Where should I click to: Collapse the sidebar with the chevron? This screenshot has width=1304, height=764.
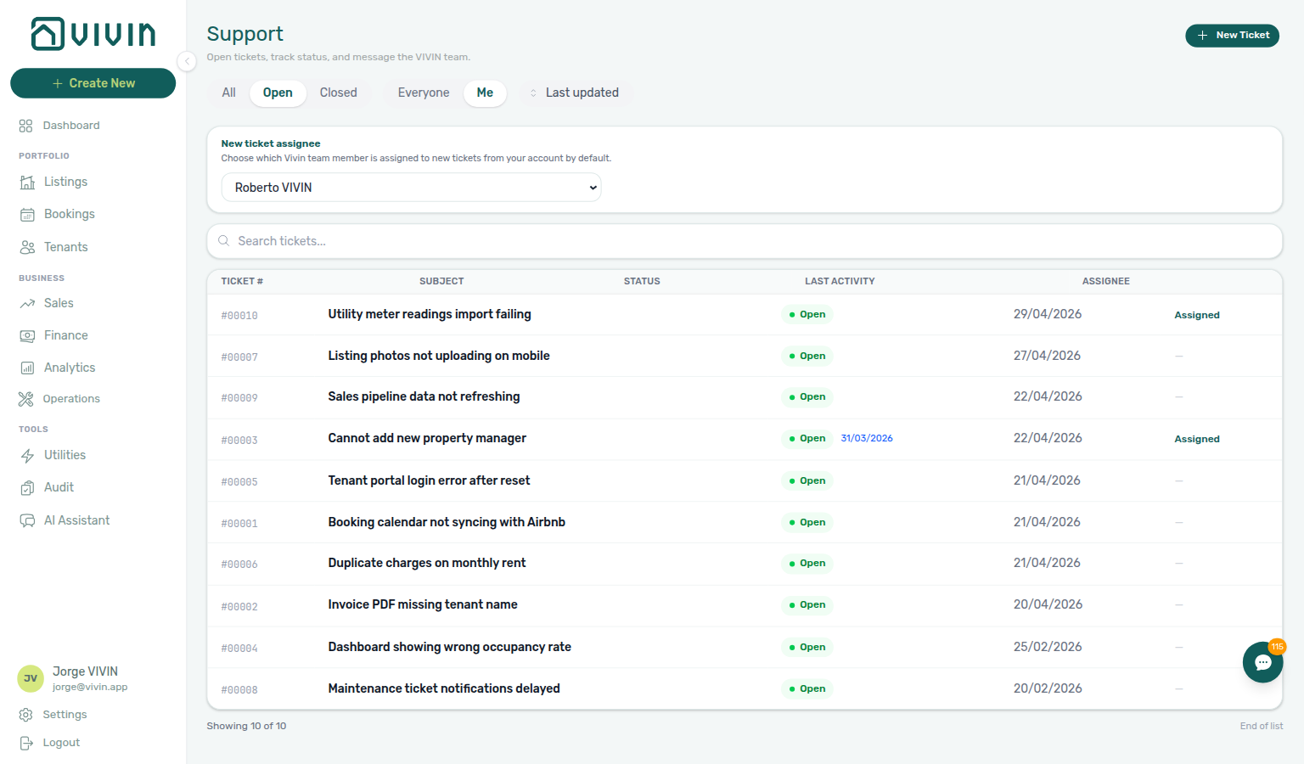[x=187, y=61]
